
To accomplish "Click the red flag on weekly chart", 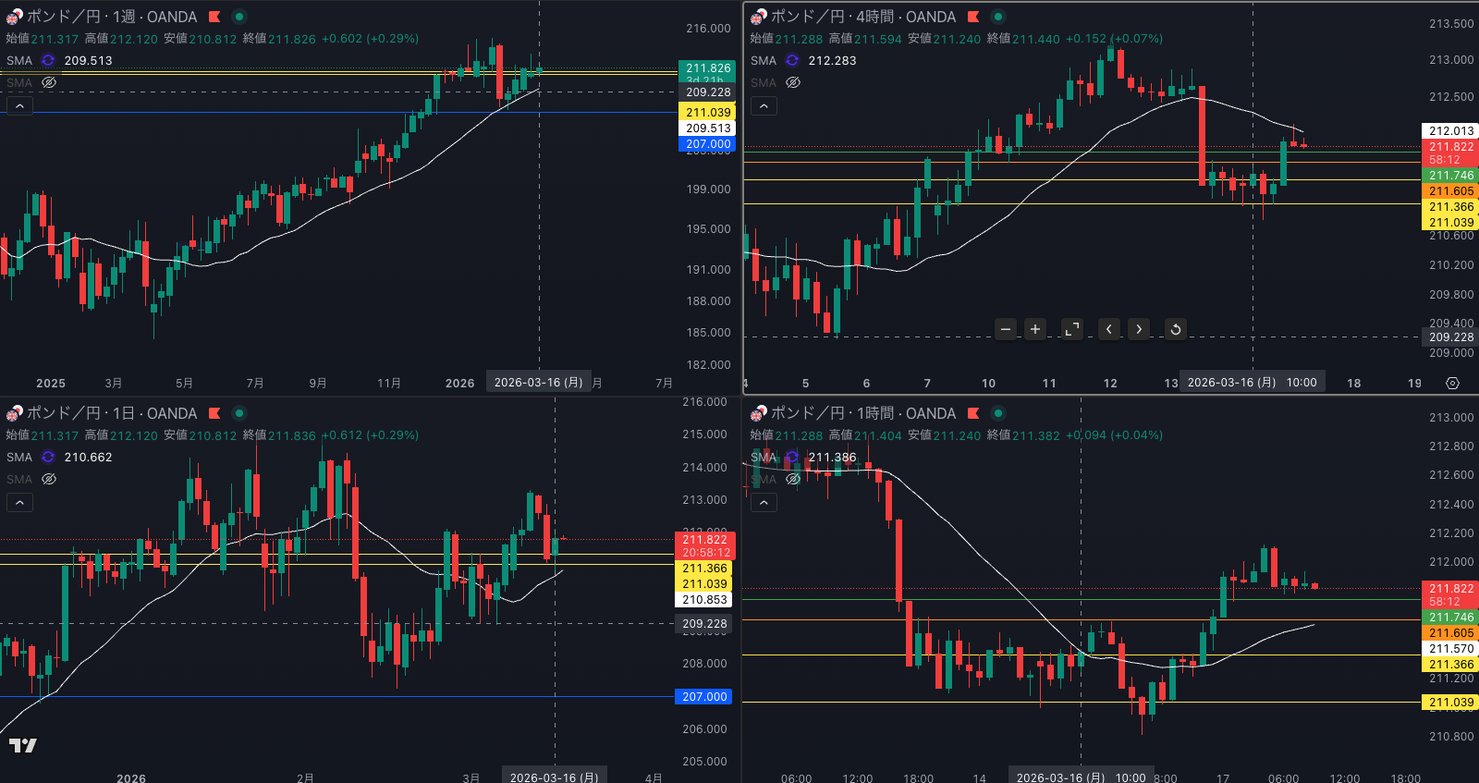I will [x=214, y=17].
